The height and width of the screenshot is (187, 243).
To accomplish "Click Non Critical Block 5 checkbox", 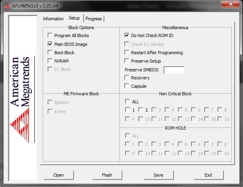I will [180, 110].
